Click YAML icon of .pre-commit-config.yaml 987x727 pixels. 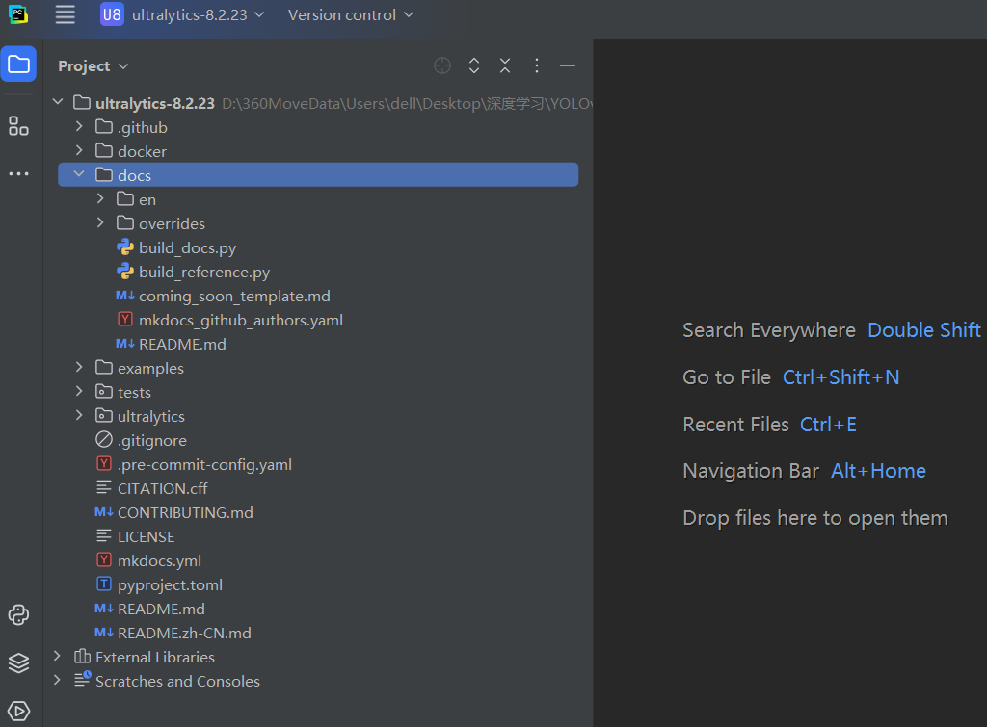[x=104, y=463]
